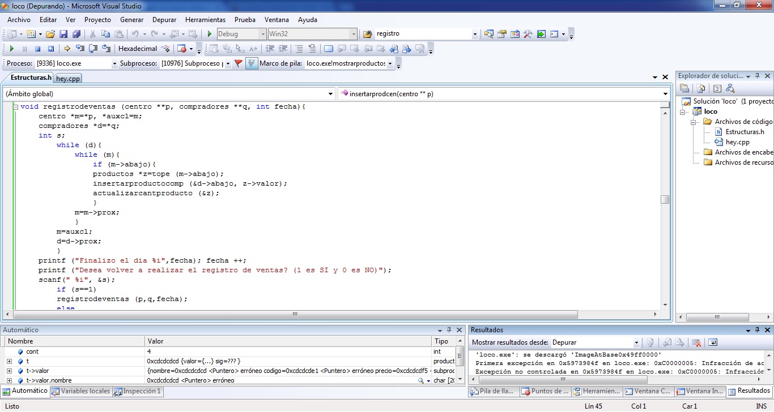Click View Class Diagram icon in Solution Explorer

tap(730, 88)
